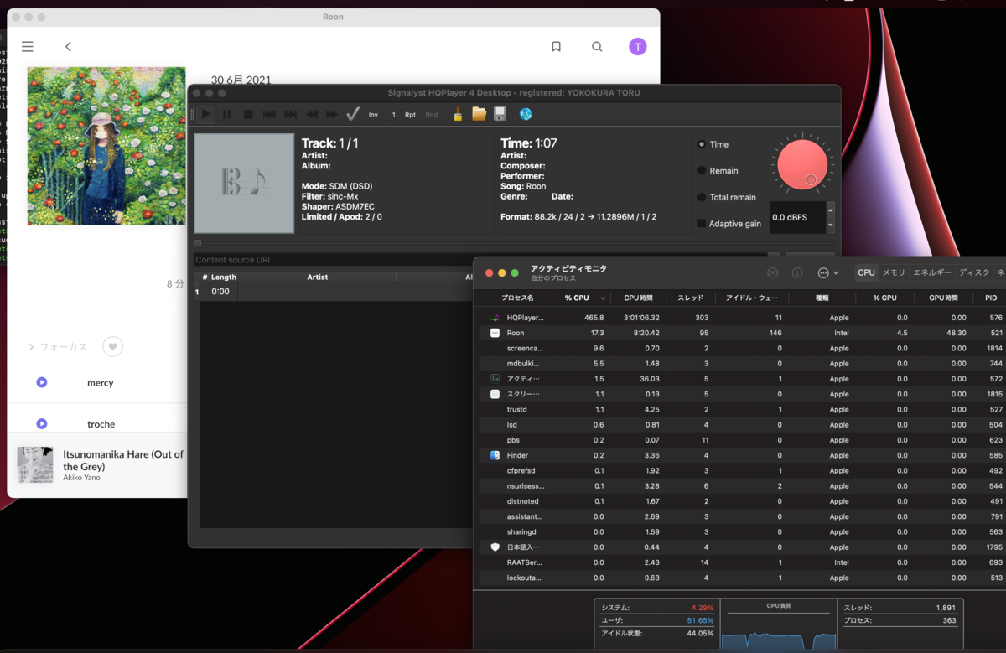Click the HQPlayer process icon in Activity Monitor

tap(495, 318)
